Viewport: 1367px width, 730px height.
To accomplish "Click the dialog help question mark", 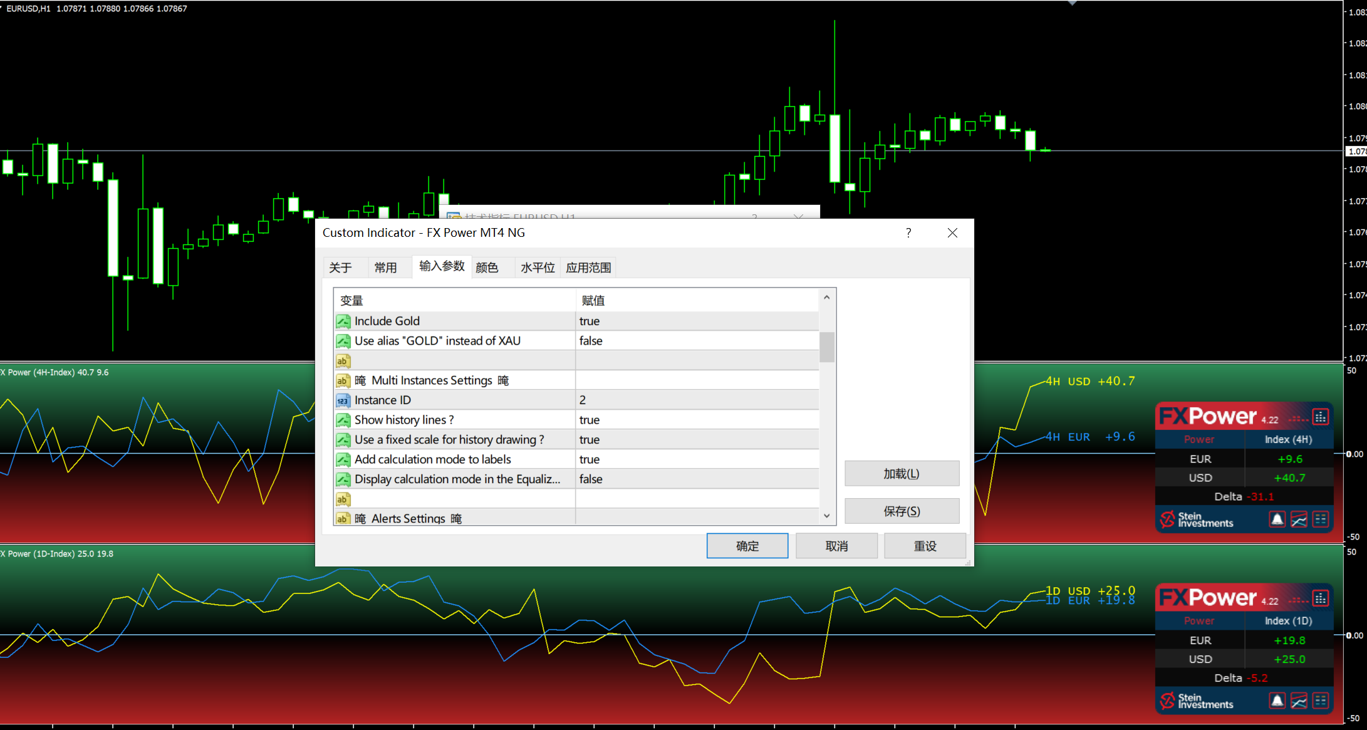I will point(908,233).
